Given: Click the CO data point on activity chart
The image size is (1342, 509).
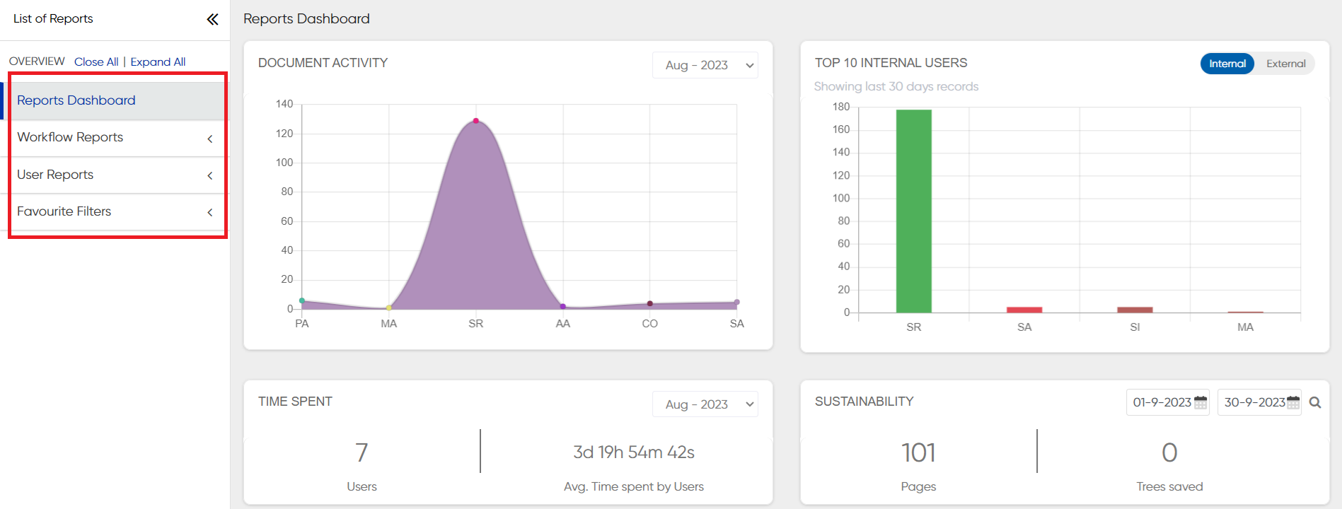Looking at the screenshot, I should pos(649,304).
